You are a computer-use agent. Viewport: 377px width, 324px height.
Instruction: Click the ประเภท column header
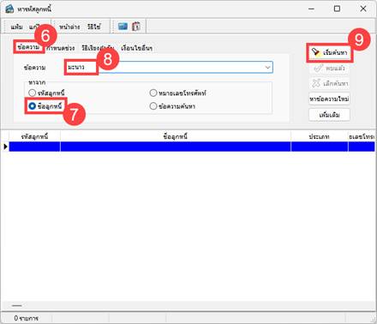coord(320,136)
